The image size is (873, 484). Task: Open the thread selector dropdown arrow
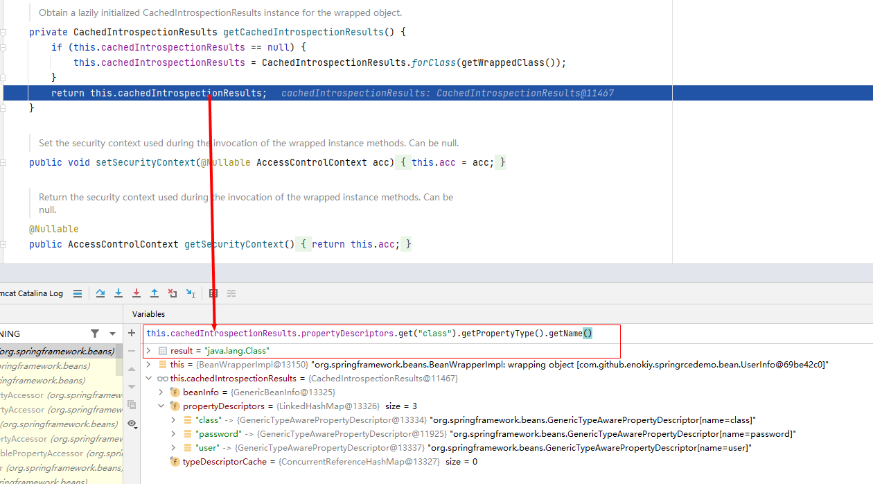click(112, 334)
